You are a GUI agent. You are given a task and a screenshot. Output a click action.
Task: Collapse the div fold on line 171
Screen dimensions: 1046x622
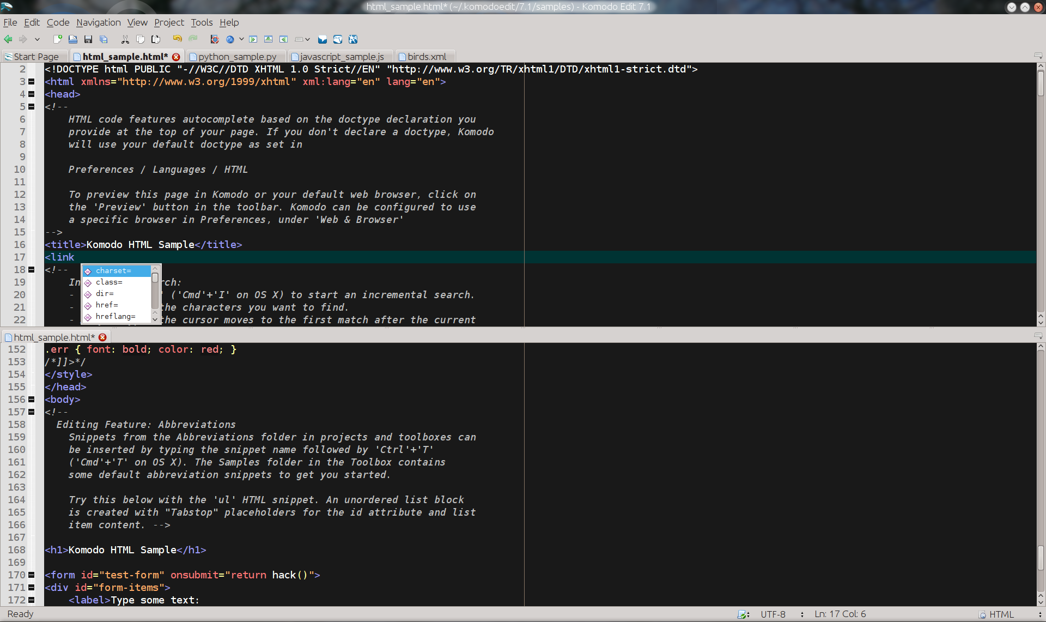pos(32,588)
